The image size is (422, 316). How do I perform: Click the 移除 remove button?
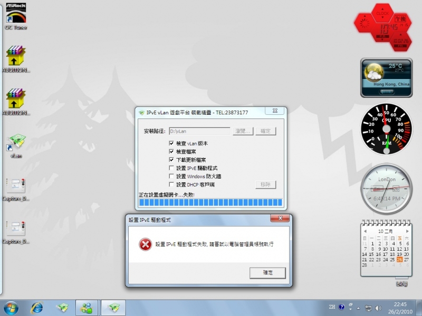(266, 185)
